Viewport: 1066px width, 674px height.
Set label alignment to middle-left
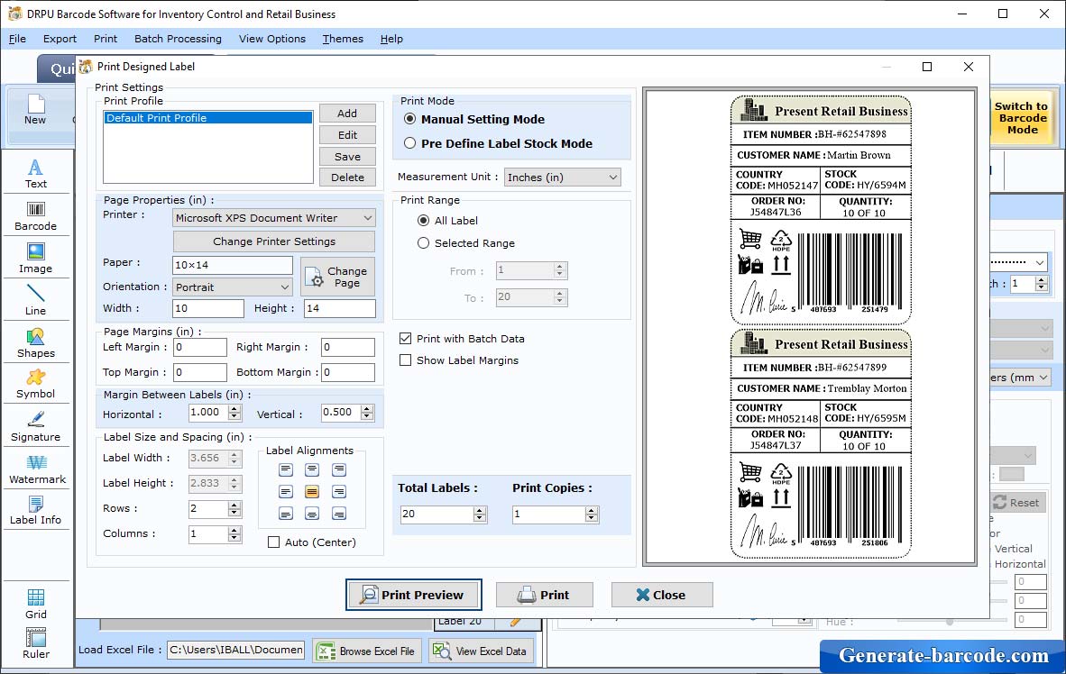tap(286, 491)
